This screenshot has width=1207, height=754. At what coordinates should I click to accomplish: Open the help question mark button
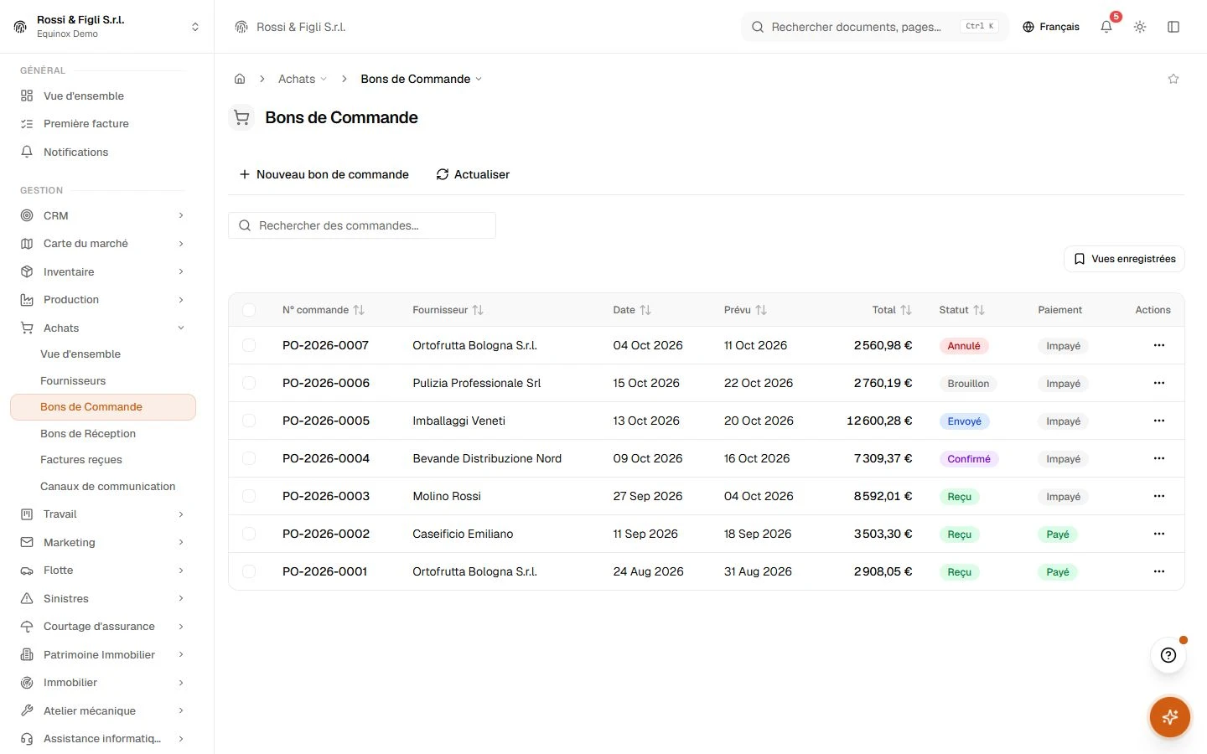click(x=1168, y=655)
